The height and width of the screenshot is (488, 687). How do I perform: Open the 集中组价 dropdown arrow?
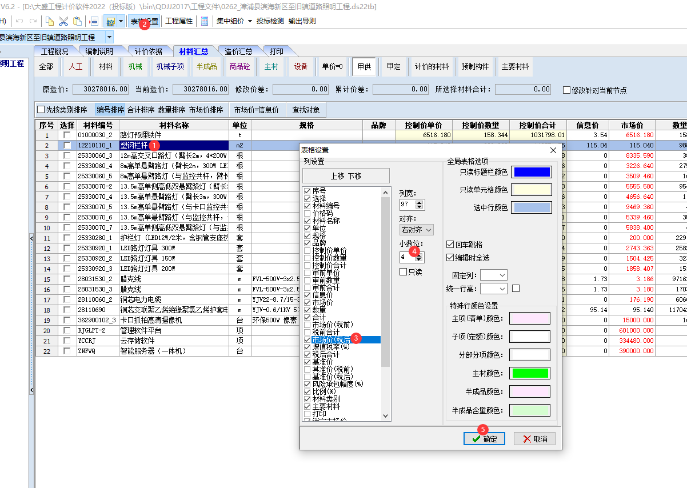click(x=250, y=21)
